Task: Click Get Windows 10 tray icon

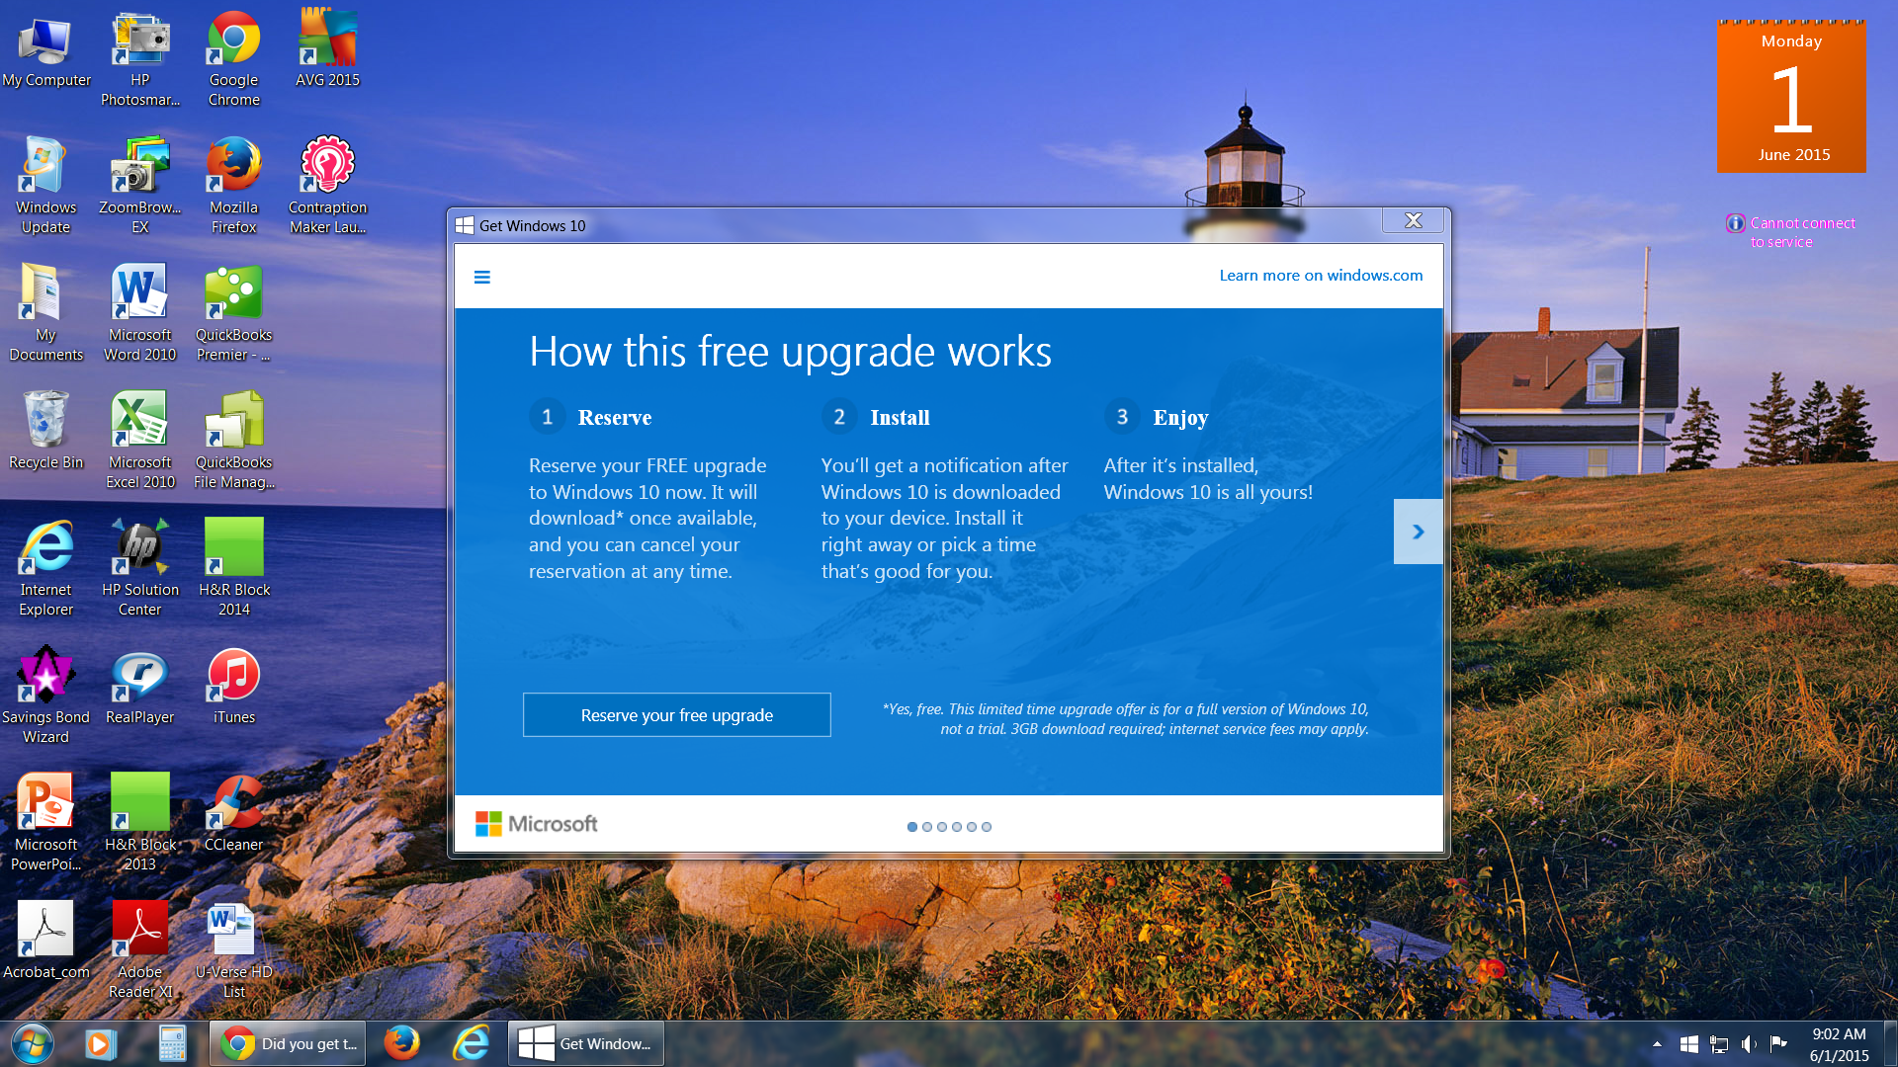Action: pos(1689,1043)
